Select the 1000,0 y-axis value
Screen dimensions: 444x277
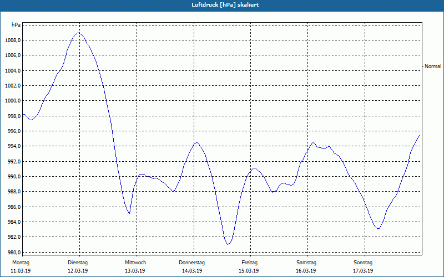point(13,101)
